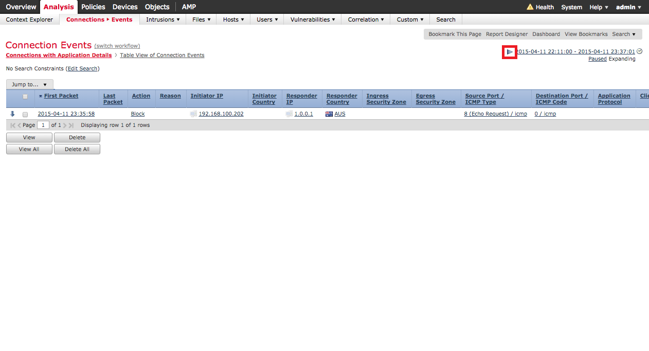Click the Health warning triangle icon
The image size is (649, 351).
[x=530, y=7]
